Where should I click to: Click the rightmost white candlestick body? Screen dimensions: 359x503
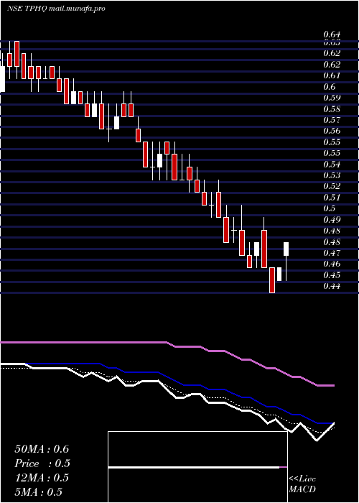(x=286, y=249)
